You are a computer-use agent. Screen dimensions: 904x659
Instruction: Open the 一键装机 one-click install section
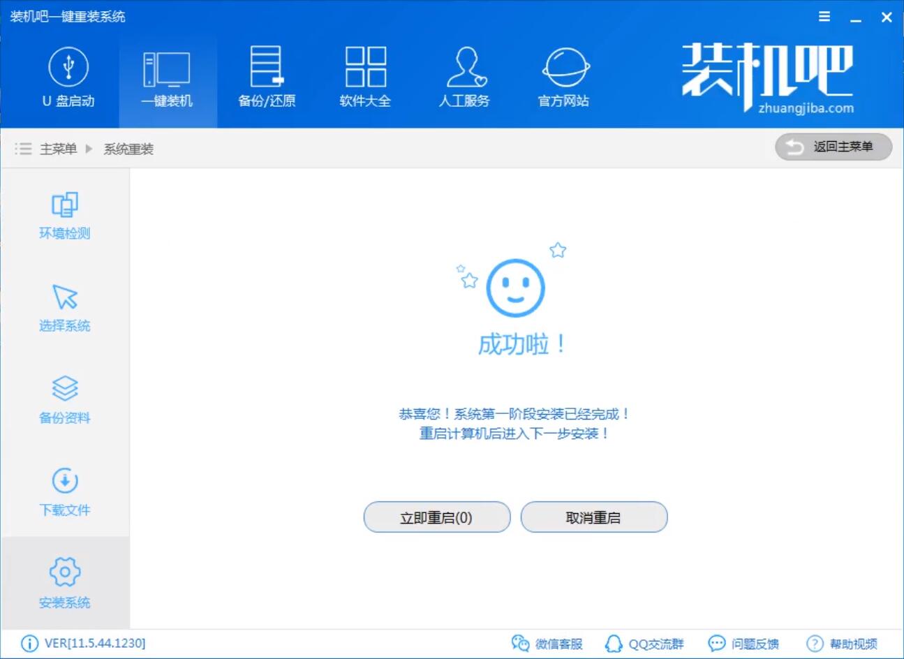pos(167,77)
